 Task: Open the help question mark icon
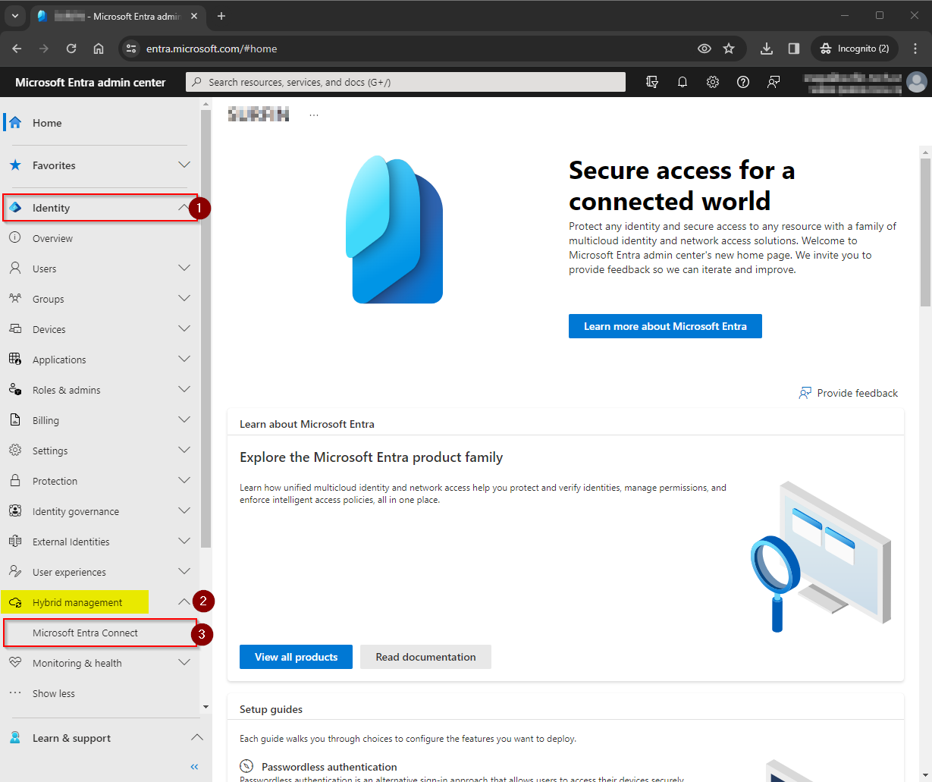coord(743,82)
